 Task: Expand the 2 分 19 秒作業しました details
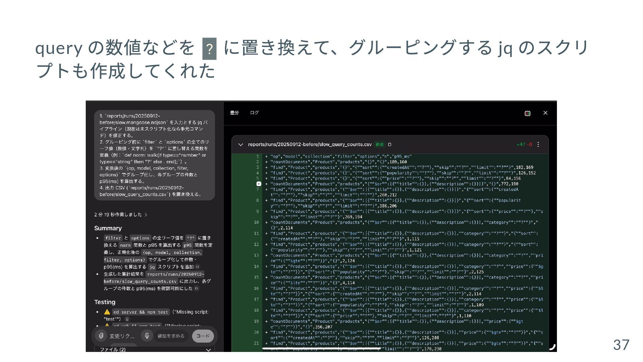pyautogui.click(x=121, y=215)
